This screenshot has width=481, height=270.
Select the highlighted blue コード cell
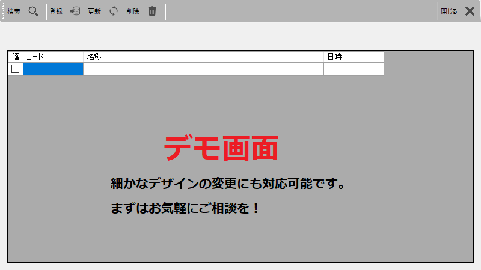point(53,69)
